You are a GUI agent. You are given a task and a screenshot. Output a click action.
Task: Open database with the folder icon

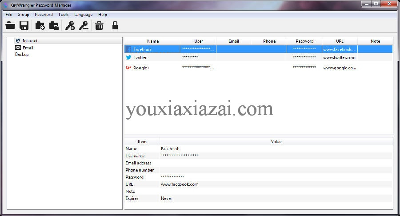pos(10,25)
